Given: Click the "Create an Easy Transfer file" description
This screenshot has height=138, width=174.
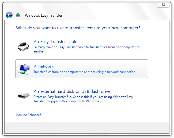Looking at the screenshot, I should tap(83, 97).
